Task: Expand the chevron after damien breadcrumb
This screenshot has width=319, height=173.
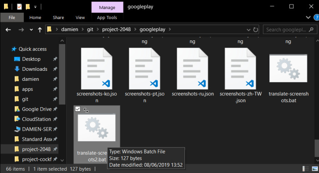Action: click(82, 30)
